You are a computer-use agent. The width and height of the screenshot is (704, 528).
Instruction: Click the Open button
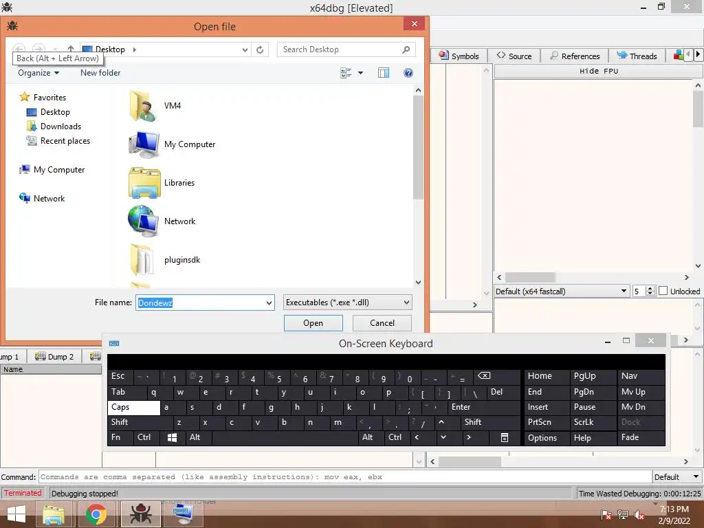pyautogui.click(x=313, y=323)
